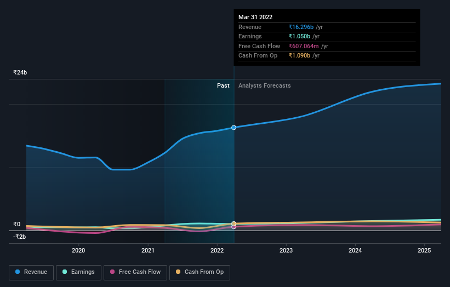Select the 2023 label on the x-axis
The height and width of the screenshot is (287, 450).
286,251
